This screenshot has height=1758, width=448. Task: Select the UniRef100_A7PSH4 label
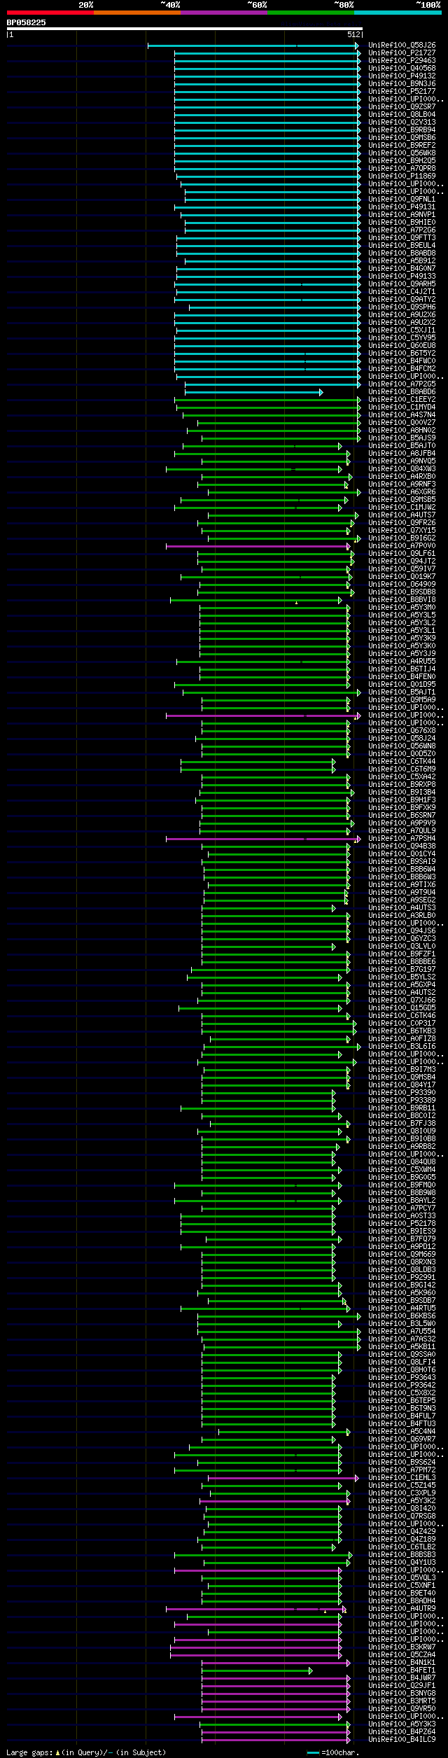(402, 838)
